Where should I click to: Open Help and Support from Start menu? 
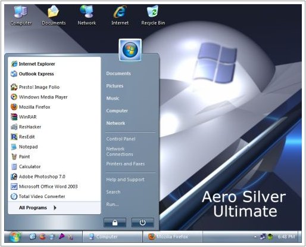coord(125,180)
